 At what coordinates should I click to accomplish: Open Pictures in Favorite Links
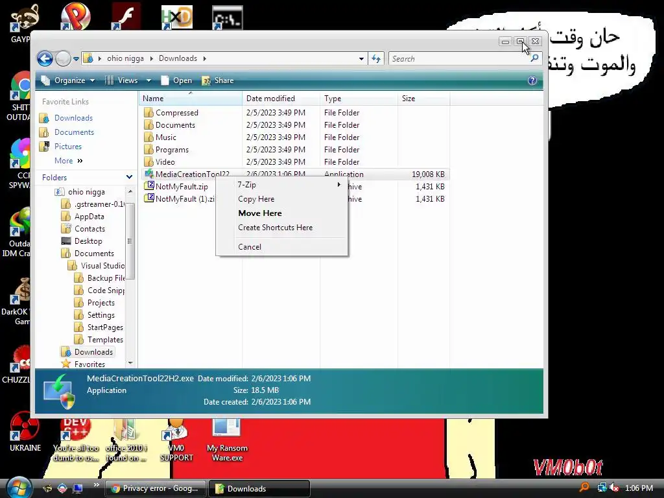pos(67,147)
